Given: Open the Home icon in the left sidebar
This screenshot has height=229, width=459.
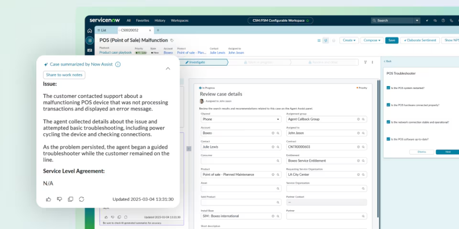Looking at the screenshot, I should [90, 31].
